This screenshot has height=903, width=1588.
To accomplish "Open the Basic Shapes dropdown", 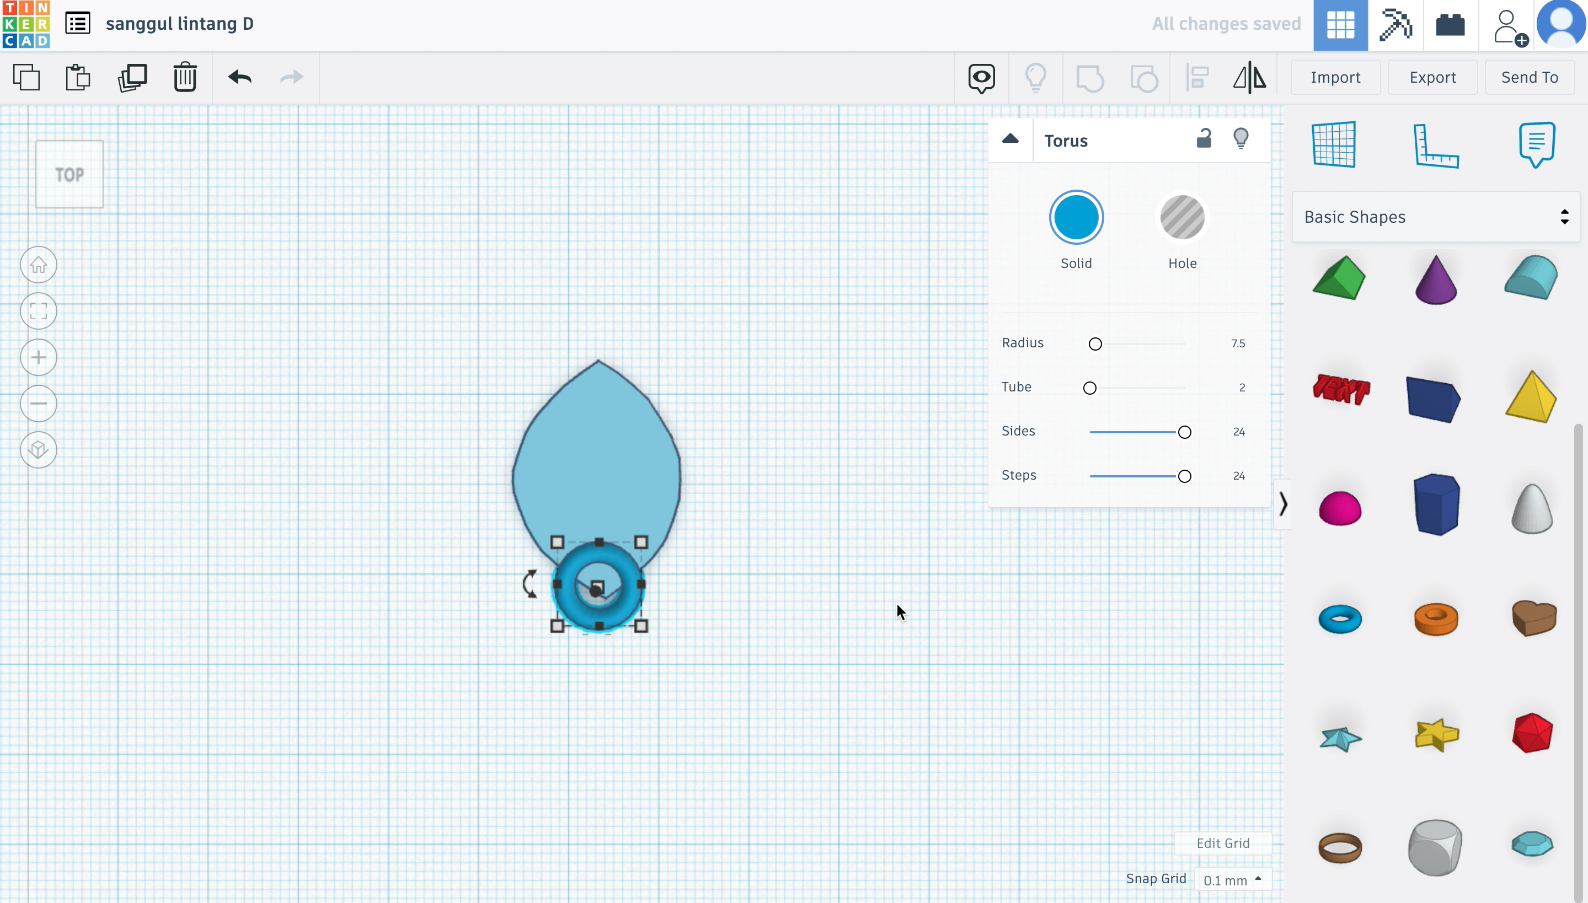I will coord(1435,217).
